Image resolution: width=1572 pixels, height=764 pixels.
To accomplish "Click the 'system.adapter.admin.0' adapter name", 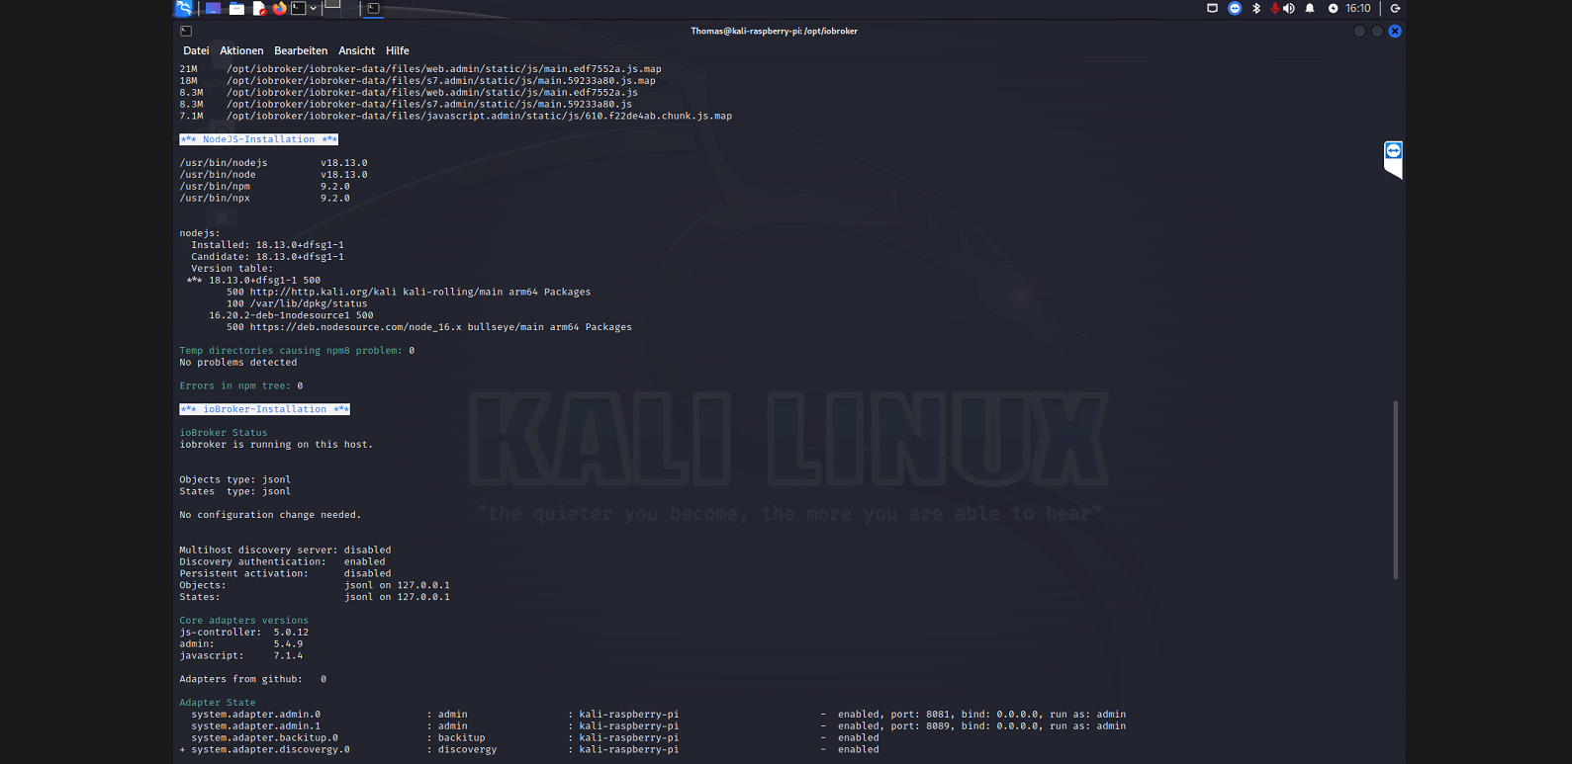I will 256,715.
